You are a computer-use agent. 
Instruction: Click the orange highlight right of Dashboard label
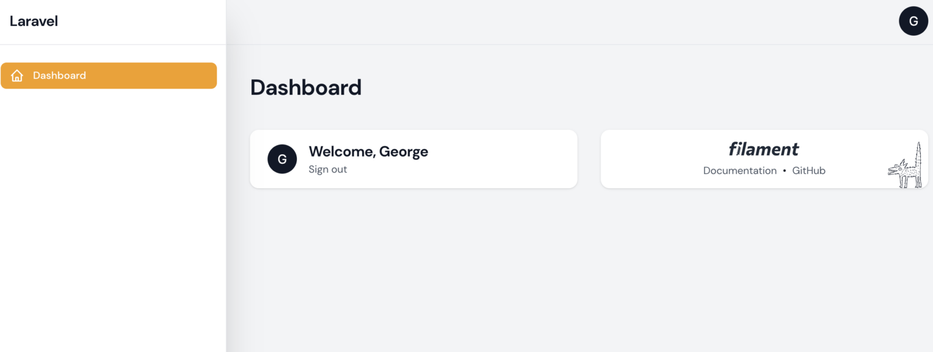pyautogui.click(x=158, y=76)
